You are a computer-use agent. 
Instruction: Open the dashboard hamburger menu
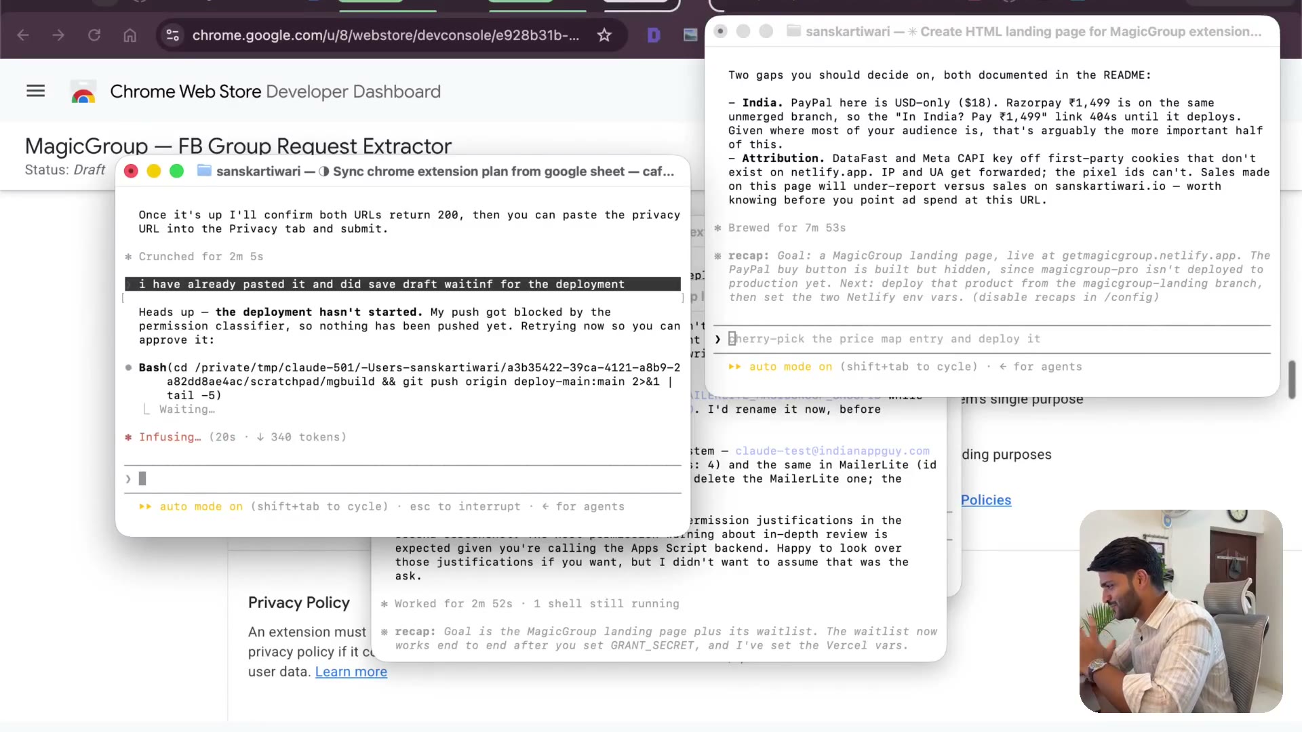pyautogui.click(x=36, y=91)
